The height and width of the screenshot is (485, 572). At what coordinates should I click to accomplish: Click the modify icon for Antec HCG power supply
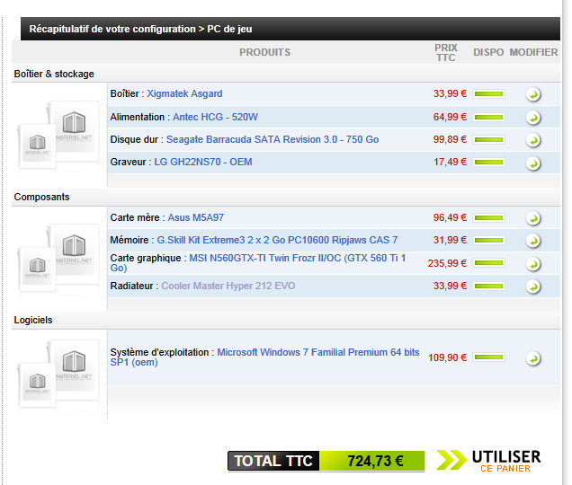[x=533, y=118]
